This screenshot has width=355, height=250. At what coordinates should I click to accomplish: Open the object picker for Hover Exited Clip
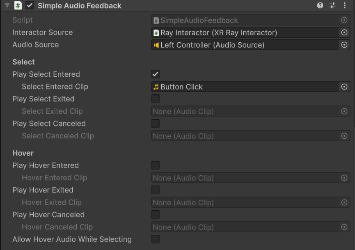[344, 202]
